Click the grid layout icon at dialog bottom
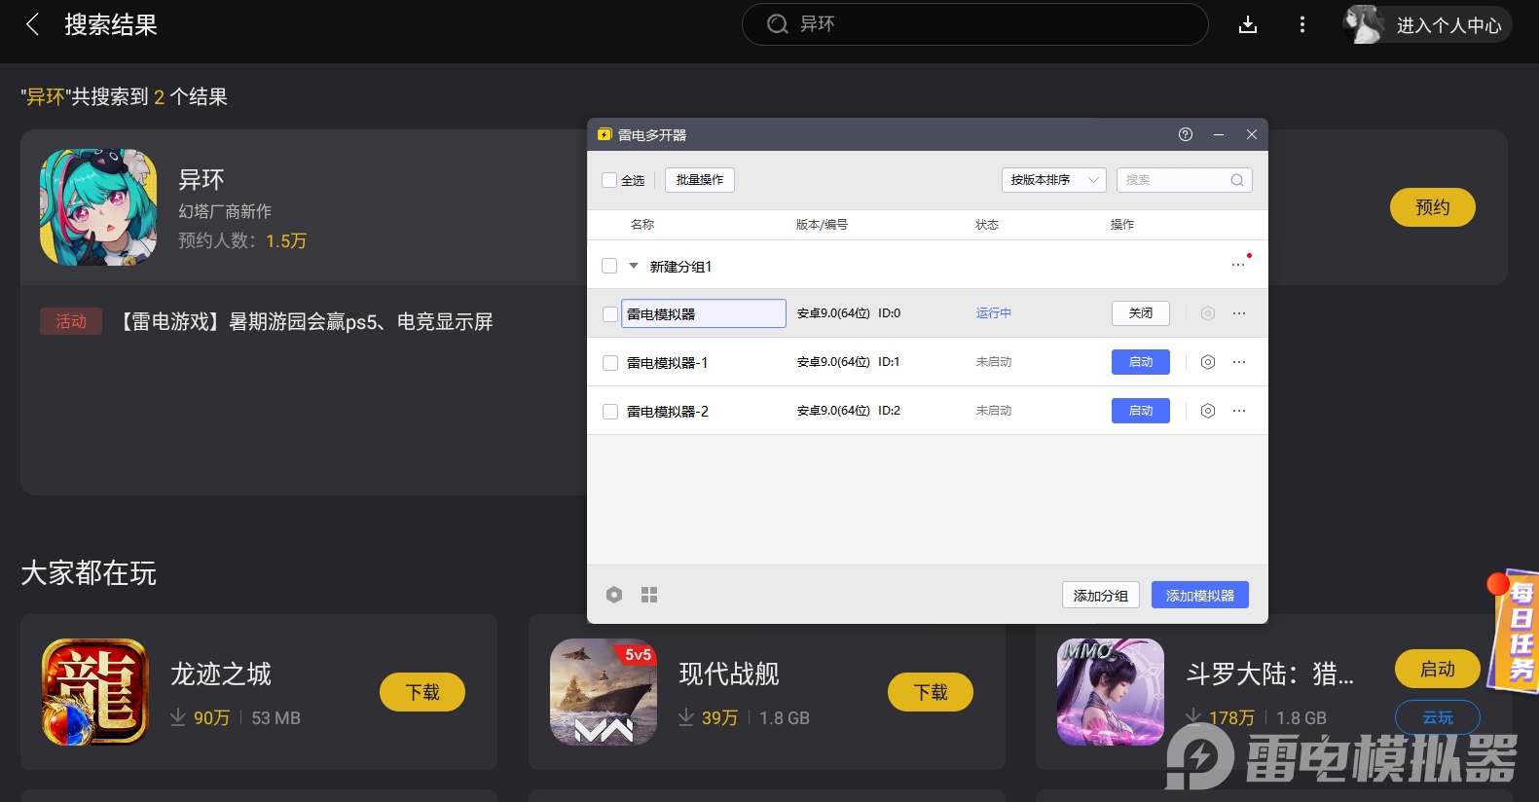This screenshot has width=1539, height=802. click(x=649, y=595)
